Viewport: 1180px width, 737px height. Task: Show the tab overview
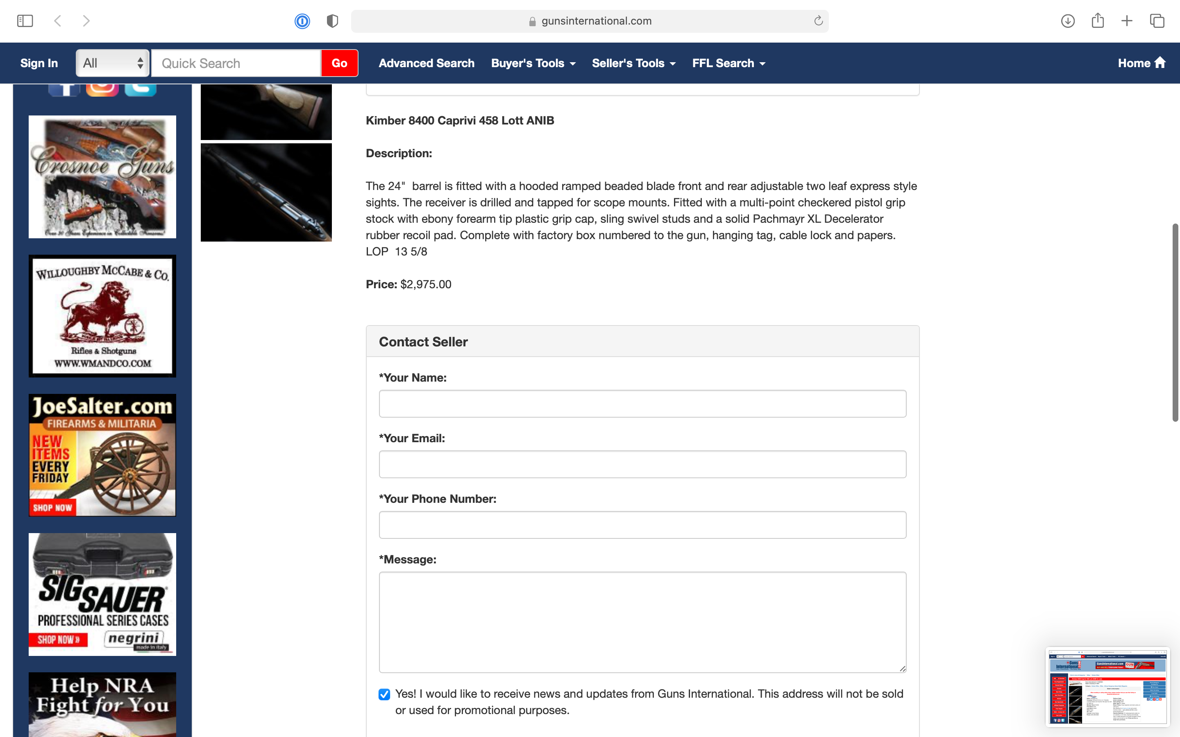pos(1157,21)
